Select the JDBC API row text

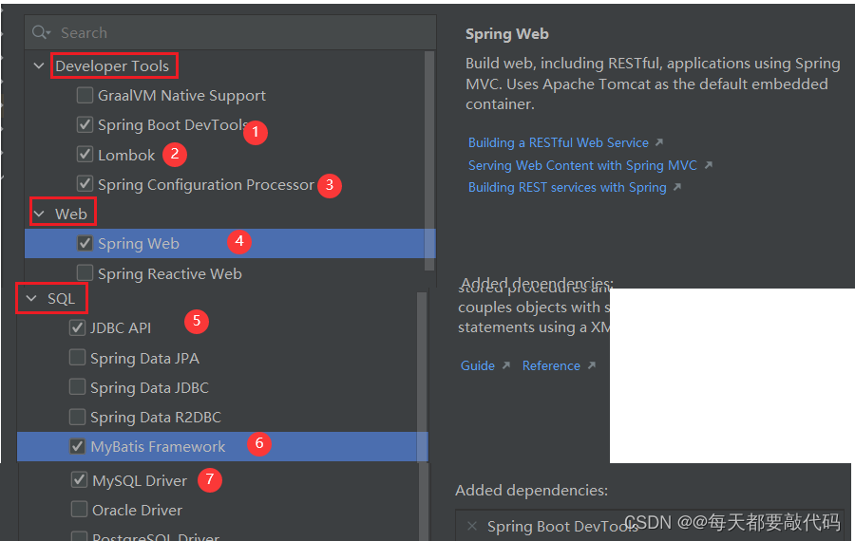pyautogui.click(x=121, y=328)
